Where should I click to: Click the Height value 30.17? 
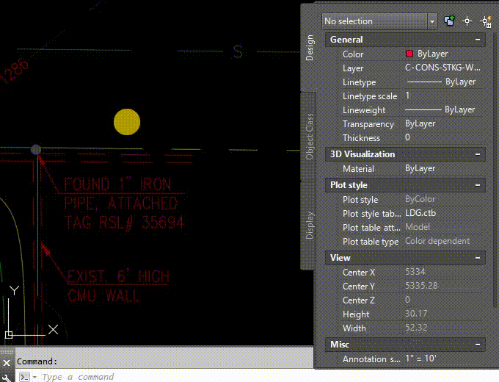(416, 314)
